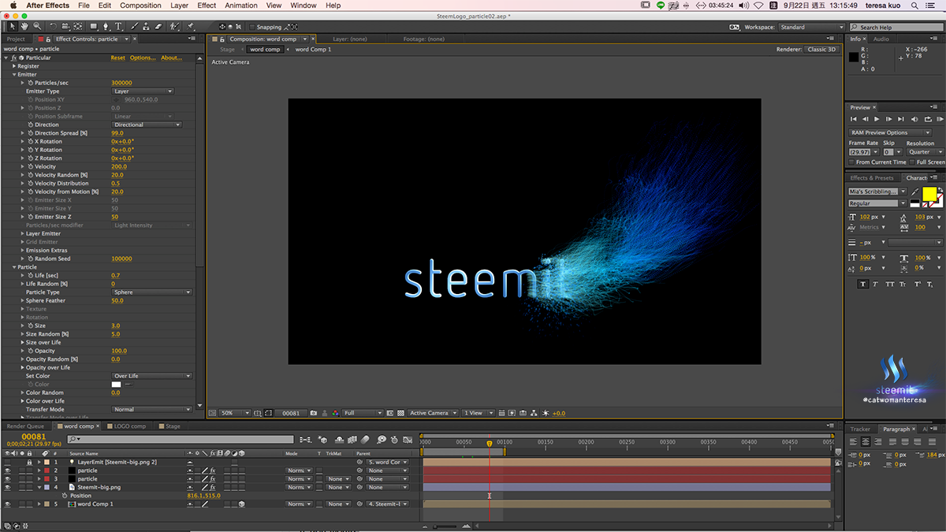Toggle All Caps in Character panel
The height and width of the screenshot is (532, 946).
890,284
